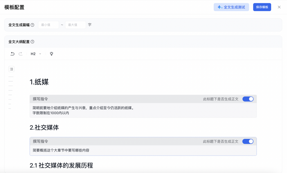Click the 1.纸媒 heading text

click(39, 82)
